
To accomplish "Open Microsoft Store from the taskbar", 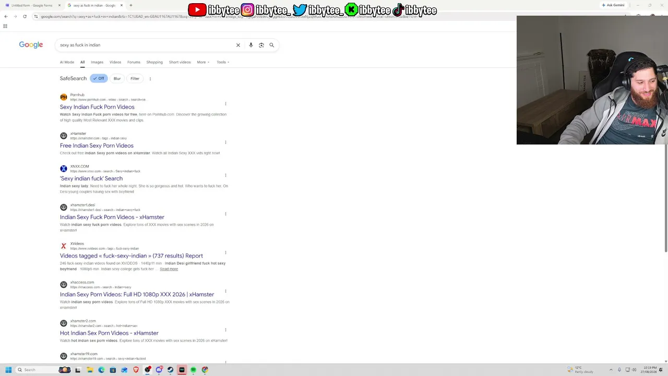I will coord(113,370).
